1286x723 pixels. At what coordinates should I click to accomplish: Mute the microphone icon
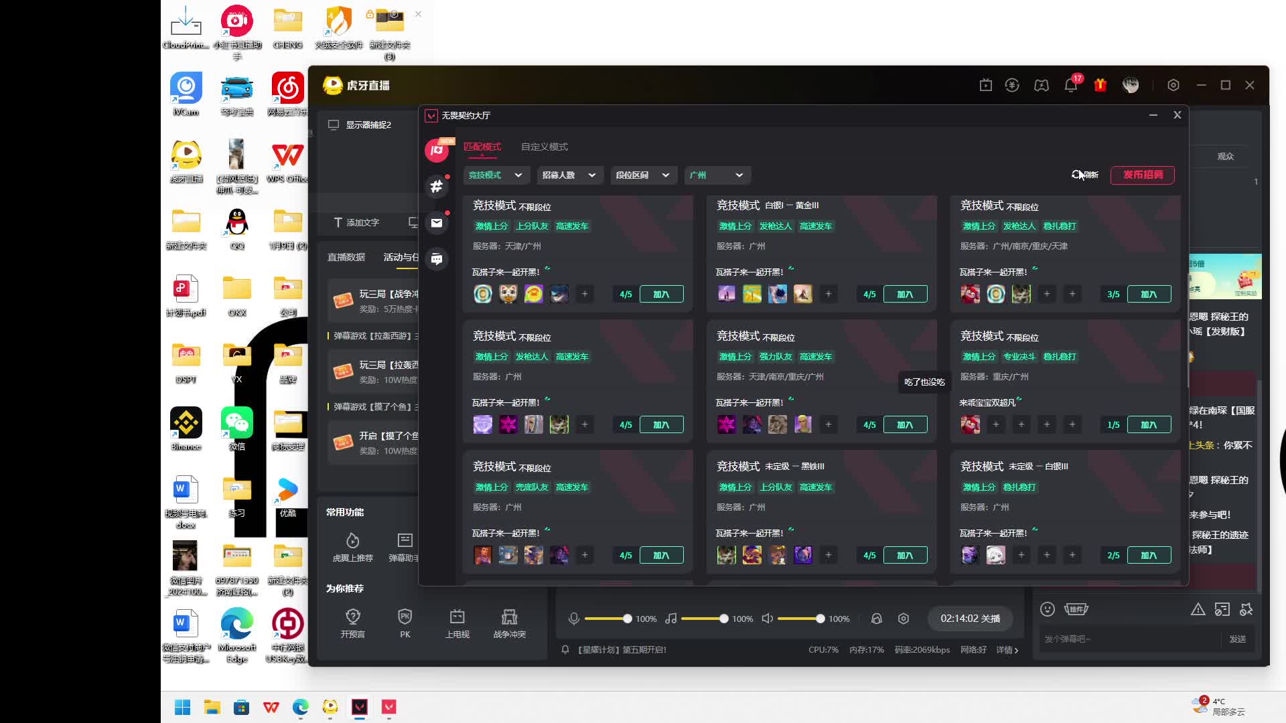574,619
